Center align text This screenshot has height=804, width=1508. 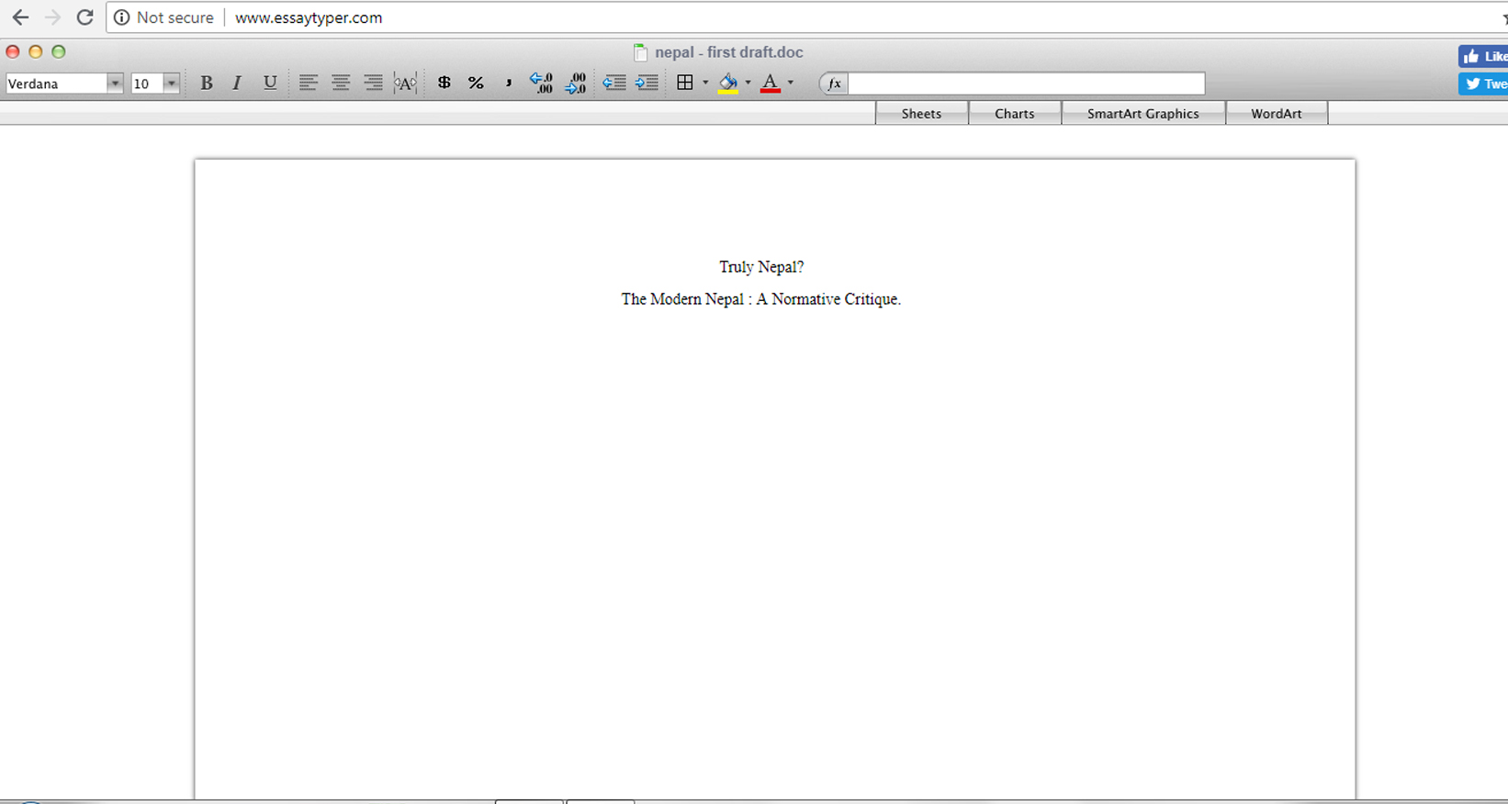[x=341, y=84]
